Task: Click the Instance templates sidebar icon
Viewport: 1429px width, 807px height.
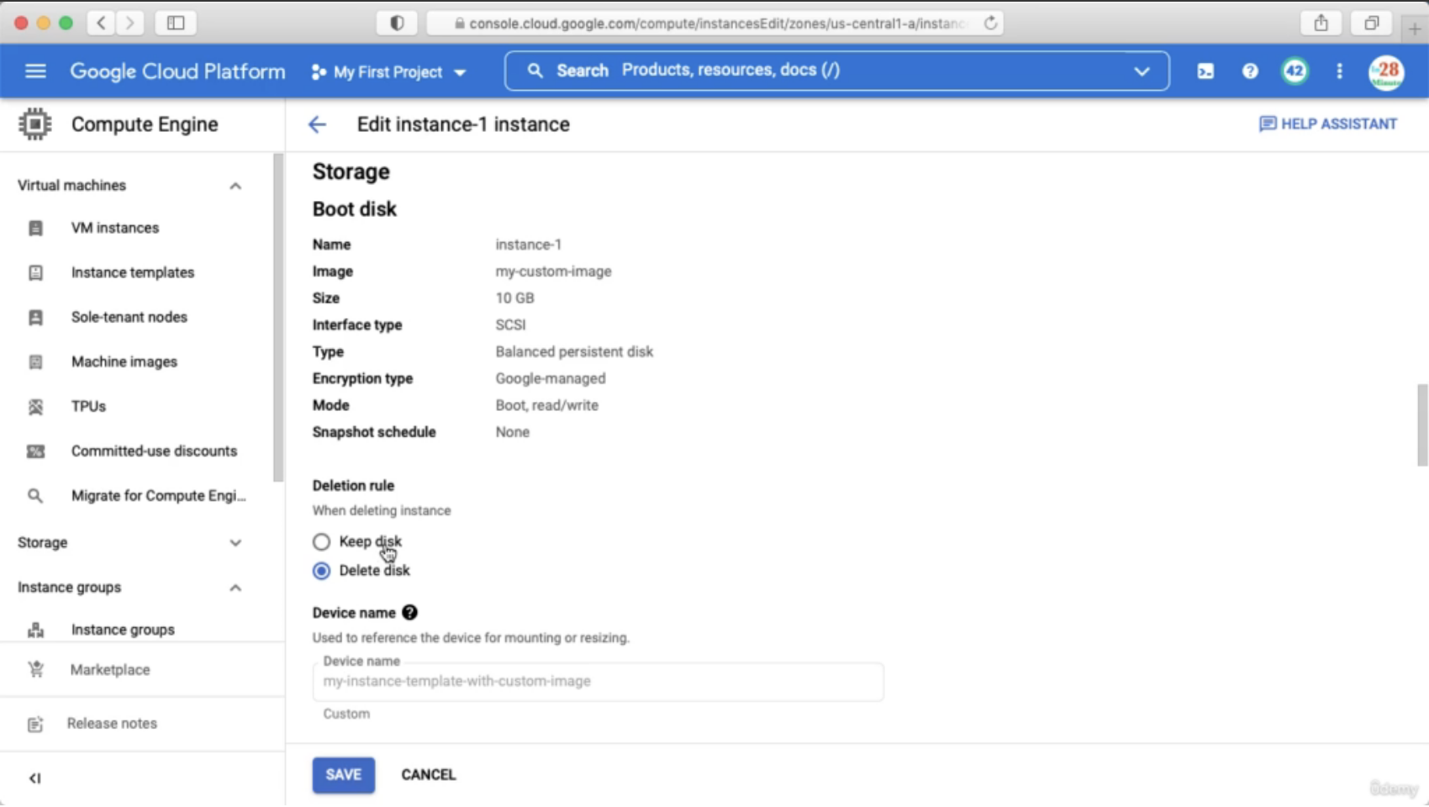Action: (x=35, y=272)
